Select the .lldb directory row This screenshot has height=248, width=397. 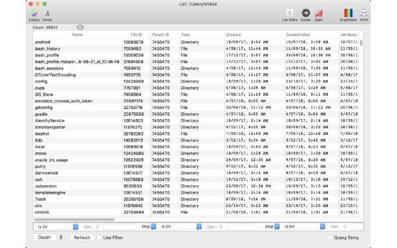click(x=197, y=140)
